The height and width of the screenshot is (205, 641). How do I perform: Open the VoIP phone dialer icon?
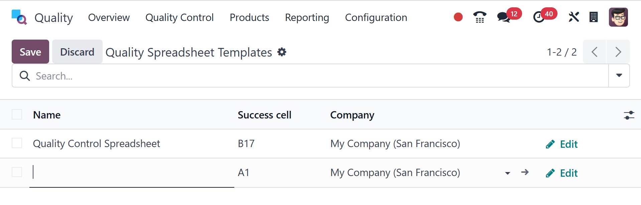(480, 17)
